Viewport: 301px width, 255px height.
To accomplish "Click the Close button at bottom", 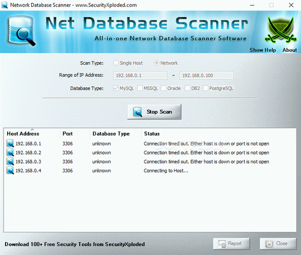I will point(278,244).
